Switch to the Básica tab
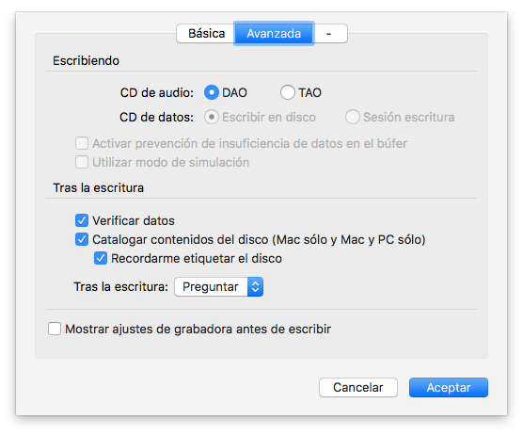Image resolution: width=523 pixels, height=435 pixels. [205, 33]
